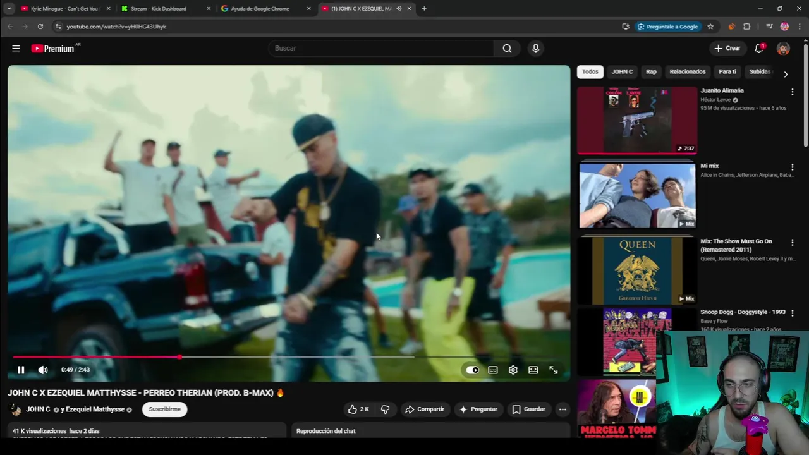The image size is (809, 455).
Task: Reload the page
Action: pos(40,27)
